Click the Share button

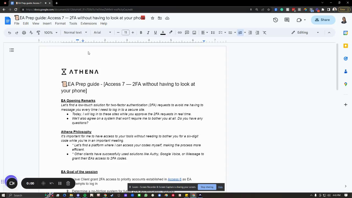pos(323,20)
